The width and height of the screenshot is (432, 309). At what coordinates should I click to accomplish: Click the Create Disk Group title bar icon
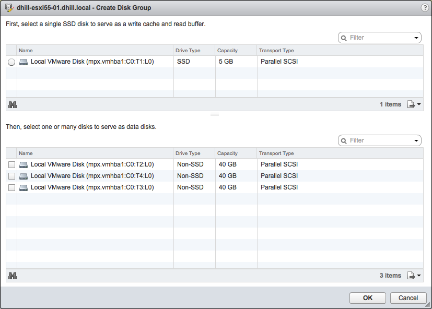tap(9, 8)
